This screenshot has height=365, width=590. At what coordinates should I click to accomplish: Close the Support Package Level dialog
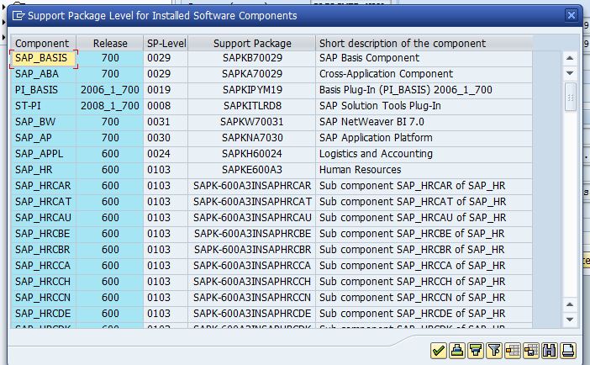click(x=572, y=15)
